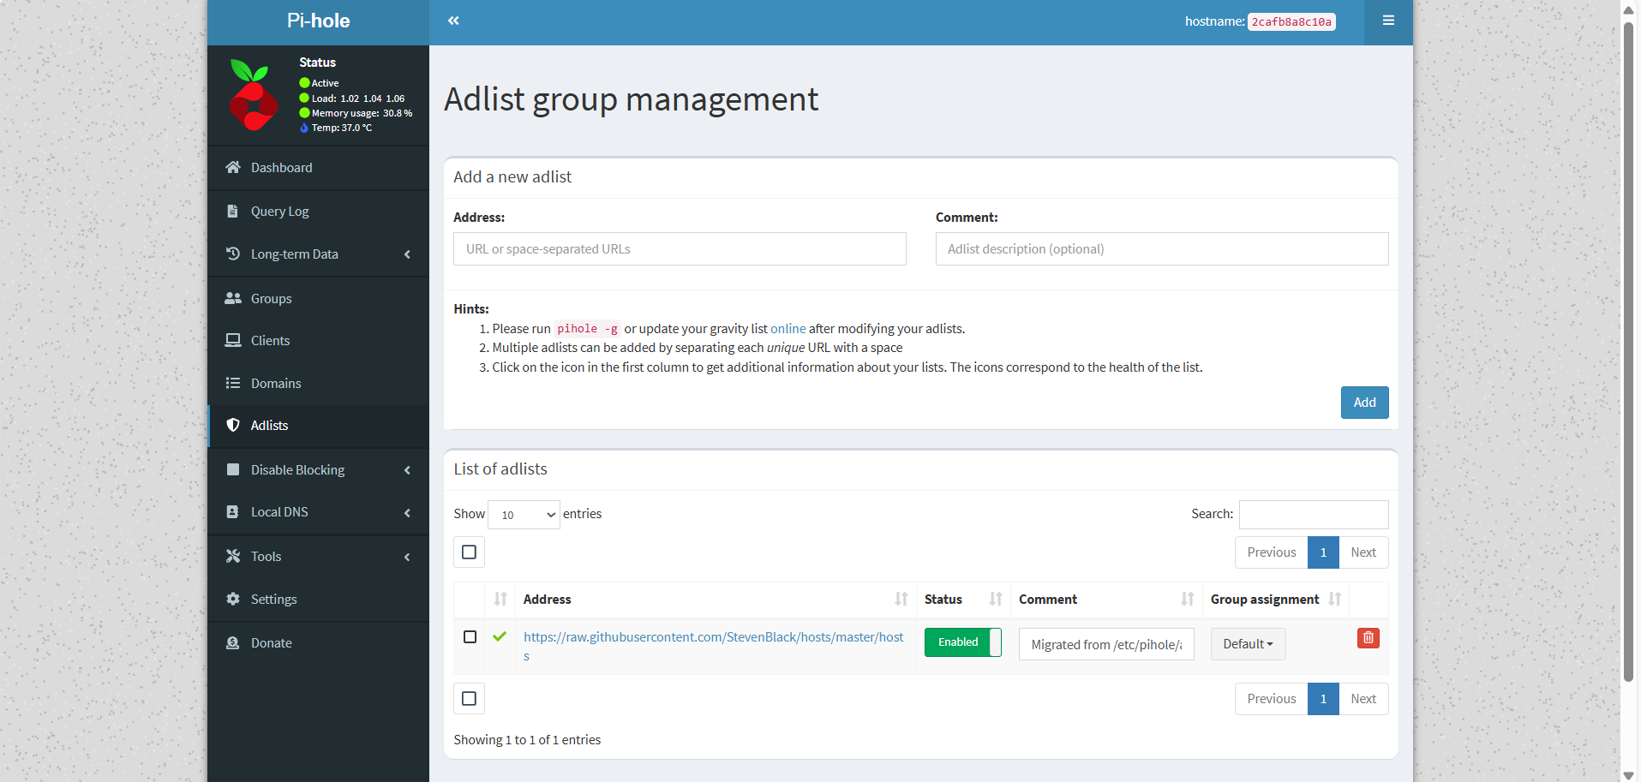Focus the adlist Address URL field

pos(680,249)
